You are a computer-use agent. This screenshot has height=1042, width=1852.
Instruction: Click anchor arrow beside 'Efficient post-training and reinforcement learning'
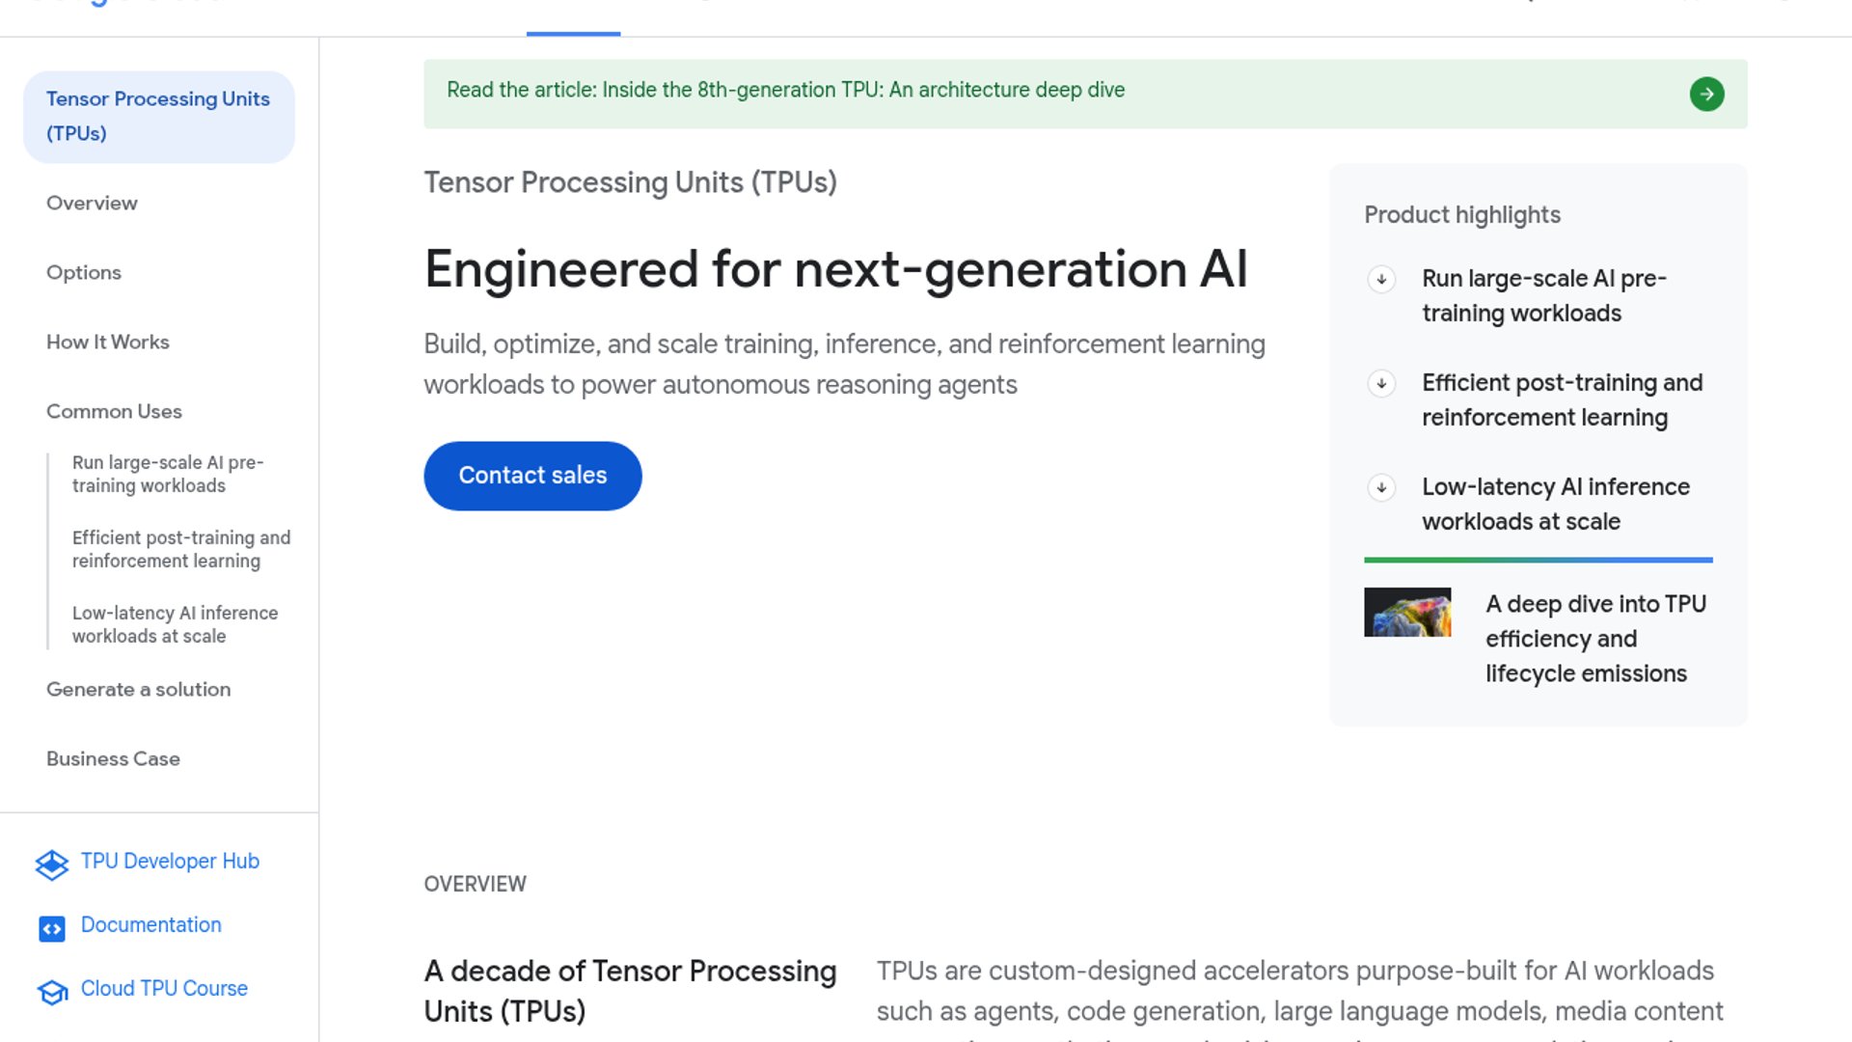(1381, 384)
